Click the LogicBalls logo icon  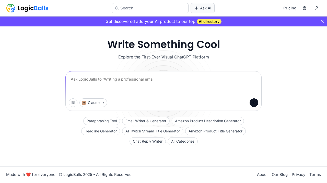pos(11,8)
